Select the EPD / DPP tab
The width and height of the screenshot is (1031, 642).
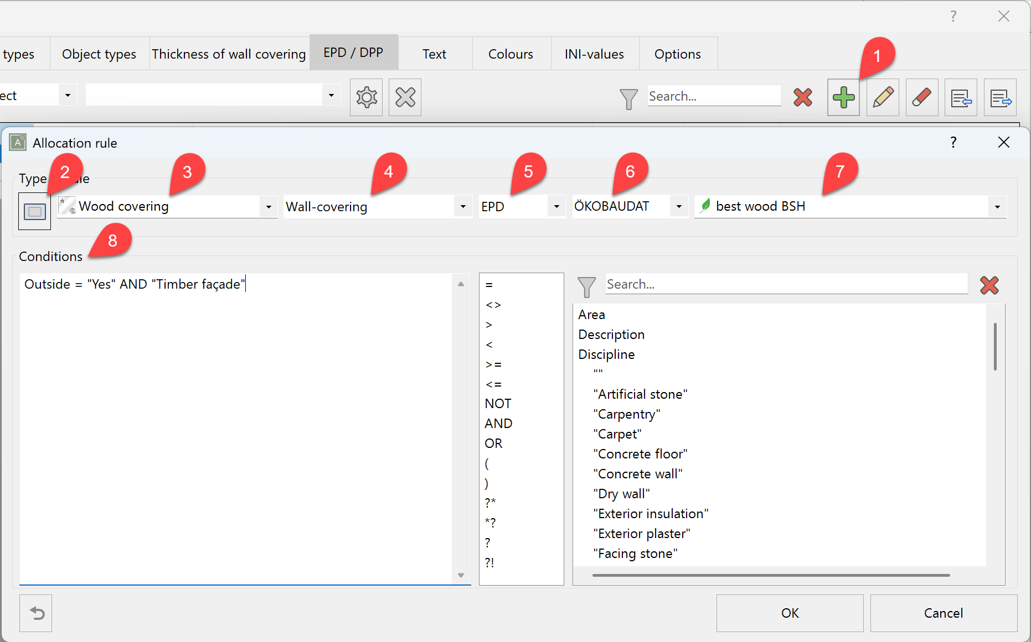(353, 53)
